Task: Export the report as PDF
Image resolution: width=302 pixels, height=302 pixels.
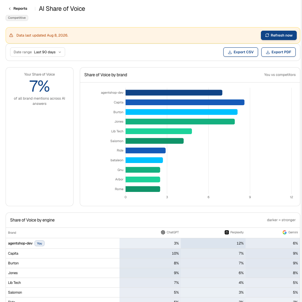Action: (x=278, y=52)
